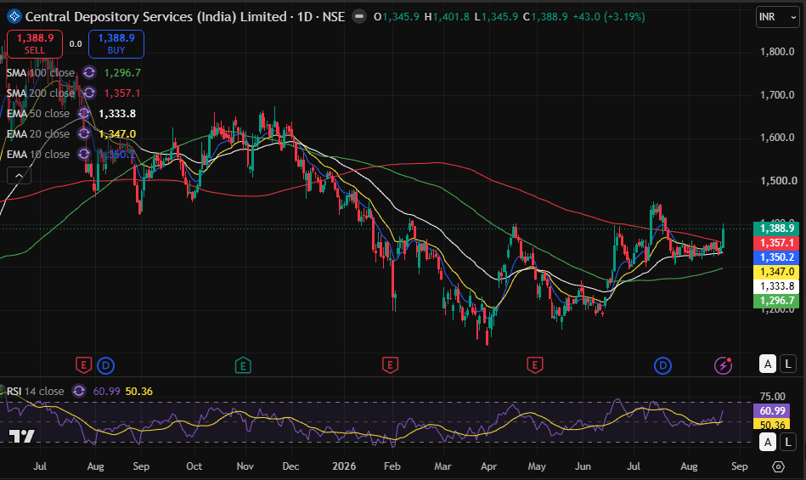Collapse the indicator legend with the chevron
Screen dimensions: 806x480
click(x=19, y=176)
